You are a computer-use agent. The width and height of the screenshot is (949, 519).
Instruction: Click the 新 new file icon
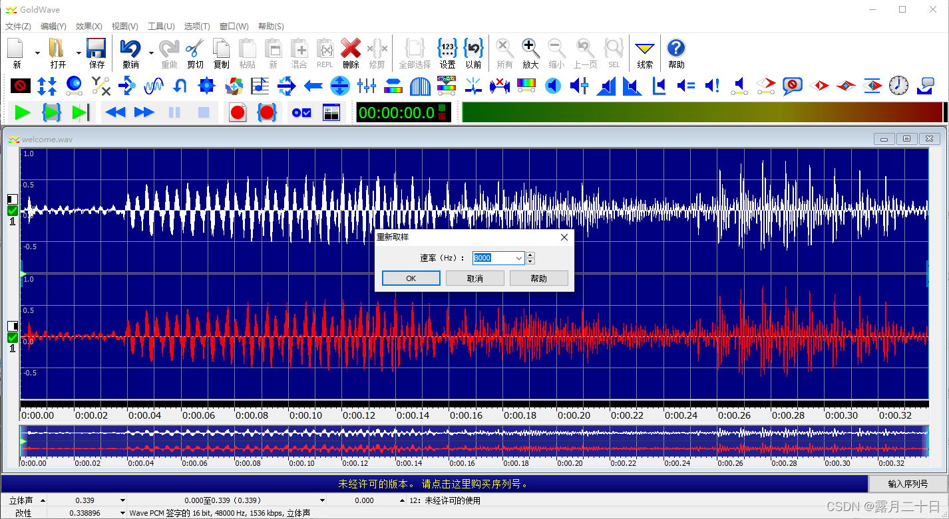coord(16,49)
